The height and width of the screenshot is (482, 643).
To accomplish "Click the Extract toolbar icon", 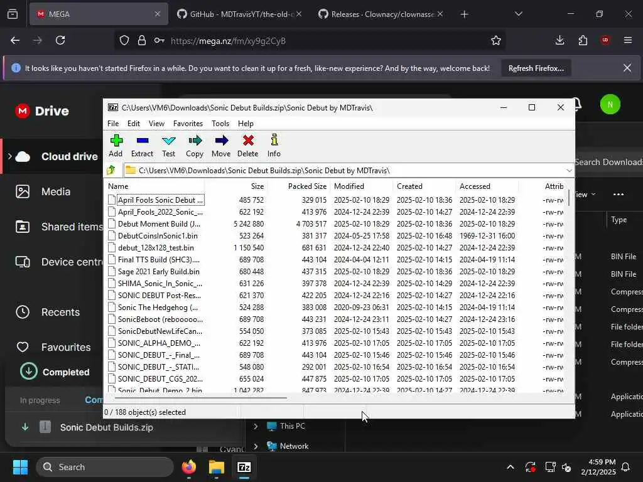I will [142, 146].
